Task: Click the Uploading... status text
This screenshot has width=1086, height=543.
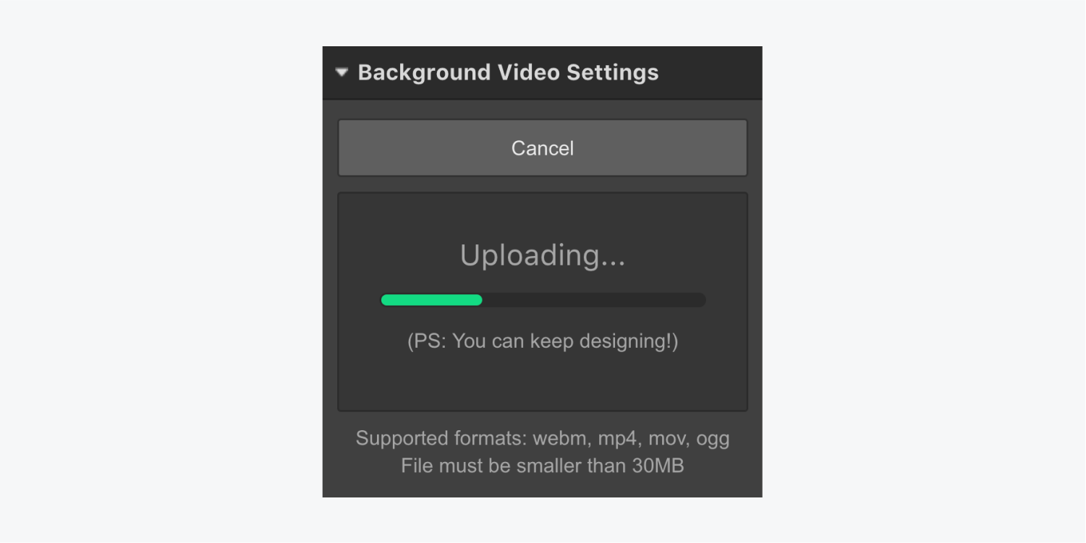Action: [x=543, y=255]
